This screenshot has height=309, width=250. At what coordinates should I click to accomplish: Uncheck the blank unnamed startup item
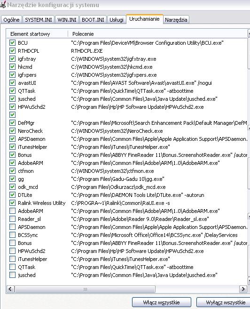pyautogui.click(x=12, y=115)
